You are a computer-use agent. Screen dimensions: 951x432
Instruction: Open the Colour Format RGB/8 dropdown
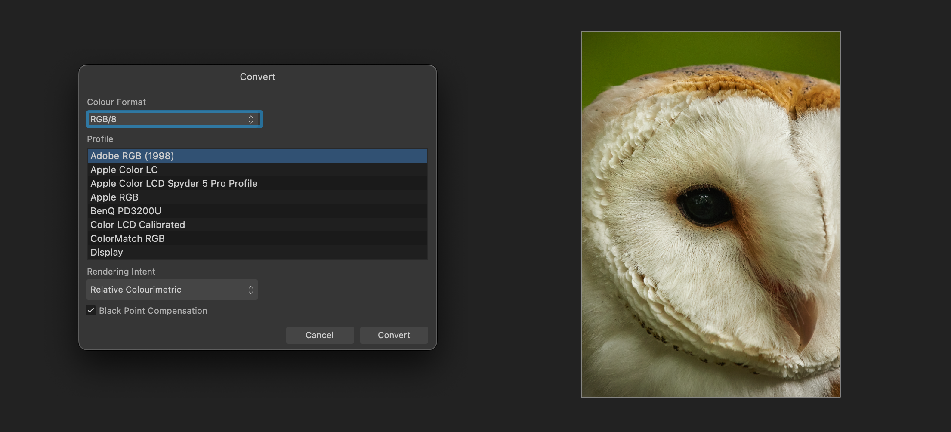pyautogui.click(x=174, y=119)
